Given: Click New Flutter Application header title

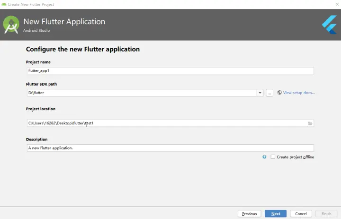Looking at the screenshot, I should pos(64,21).
